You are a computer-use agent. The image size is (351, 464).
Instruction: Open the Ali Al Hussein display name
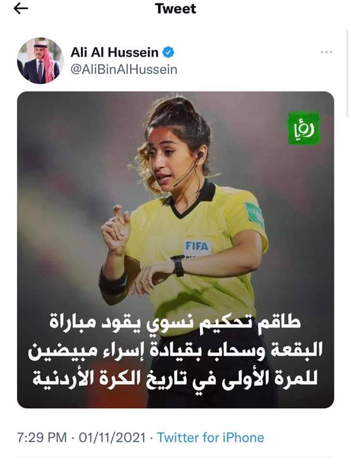(x=115, y=52)
